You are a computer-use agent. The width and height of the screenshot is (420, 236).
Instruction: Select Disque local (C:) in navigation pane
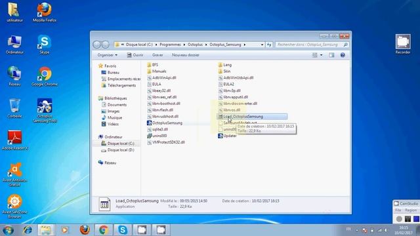117,144
